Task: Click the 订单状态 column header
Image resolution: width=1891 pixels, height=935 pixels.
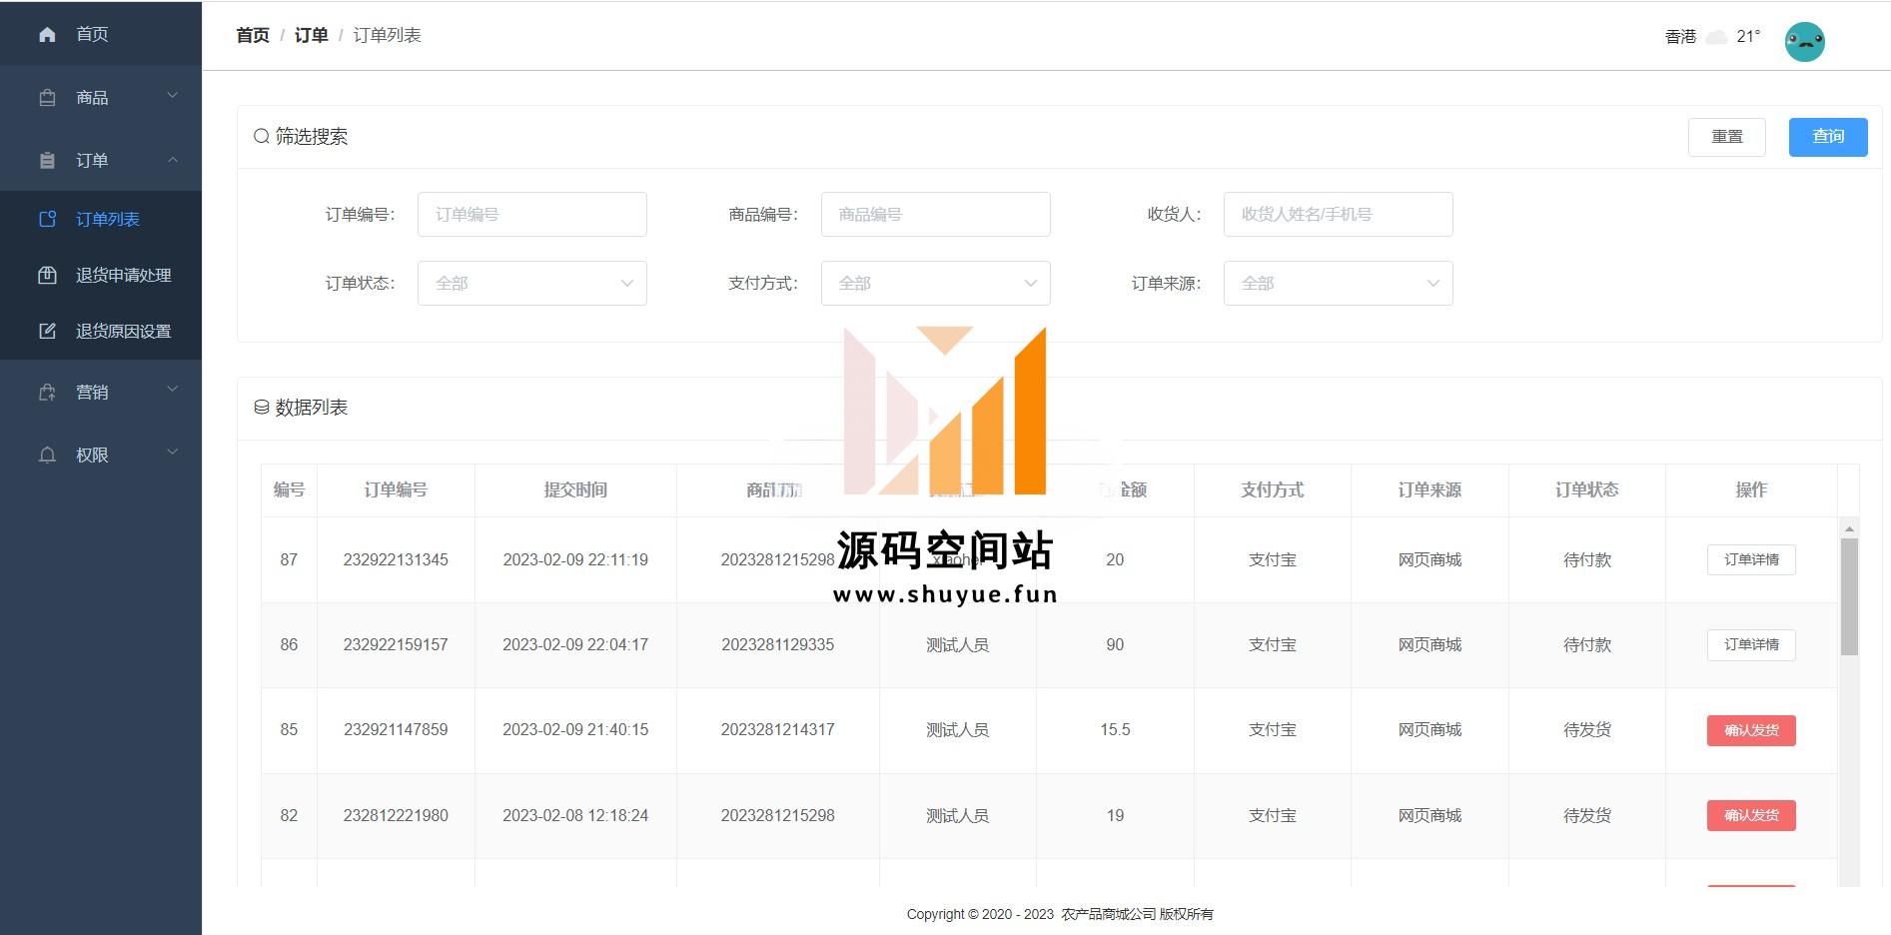Action: pos(1586,489)
